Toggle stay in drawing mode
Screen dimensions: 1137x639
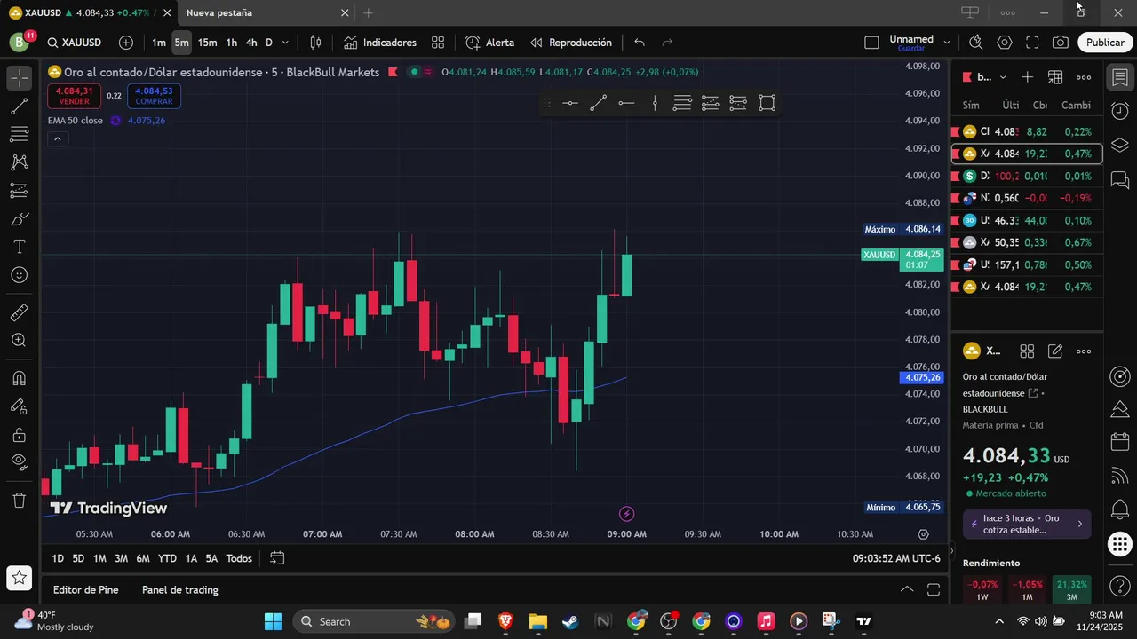19,406
